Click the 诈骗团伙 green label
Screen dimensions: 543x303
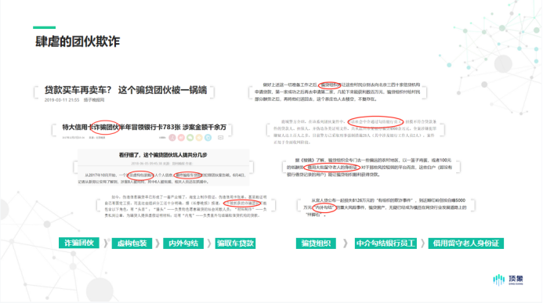tap(79, 243)
